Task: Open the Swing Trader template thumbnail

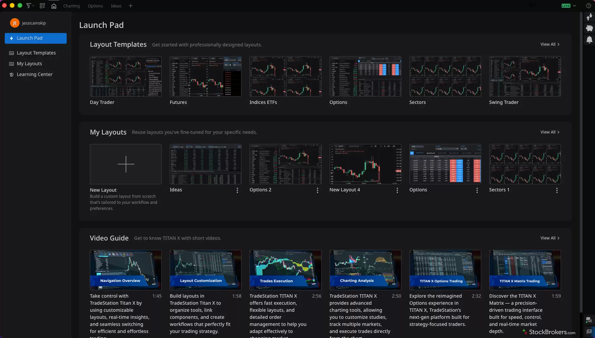Action: [x=525, y=76]
